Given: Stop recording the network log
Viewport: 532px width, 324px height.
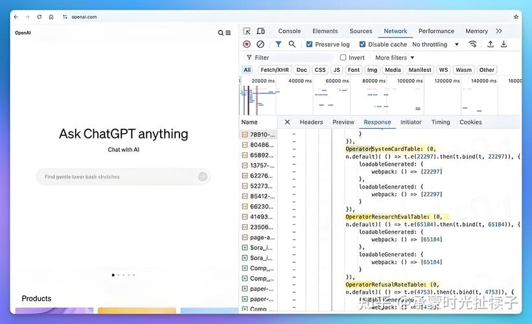Looking at the screenshot, I should click(x=247, y=44).
